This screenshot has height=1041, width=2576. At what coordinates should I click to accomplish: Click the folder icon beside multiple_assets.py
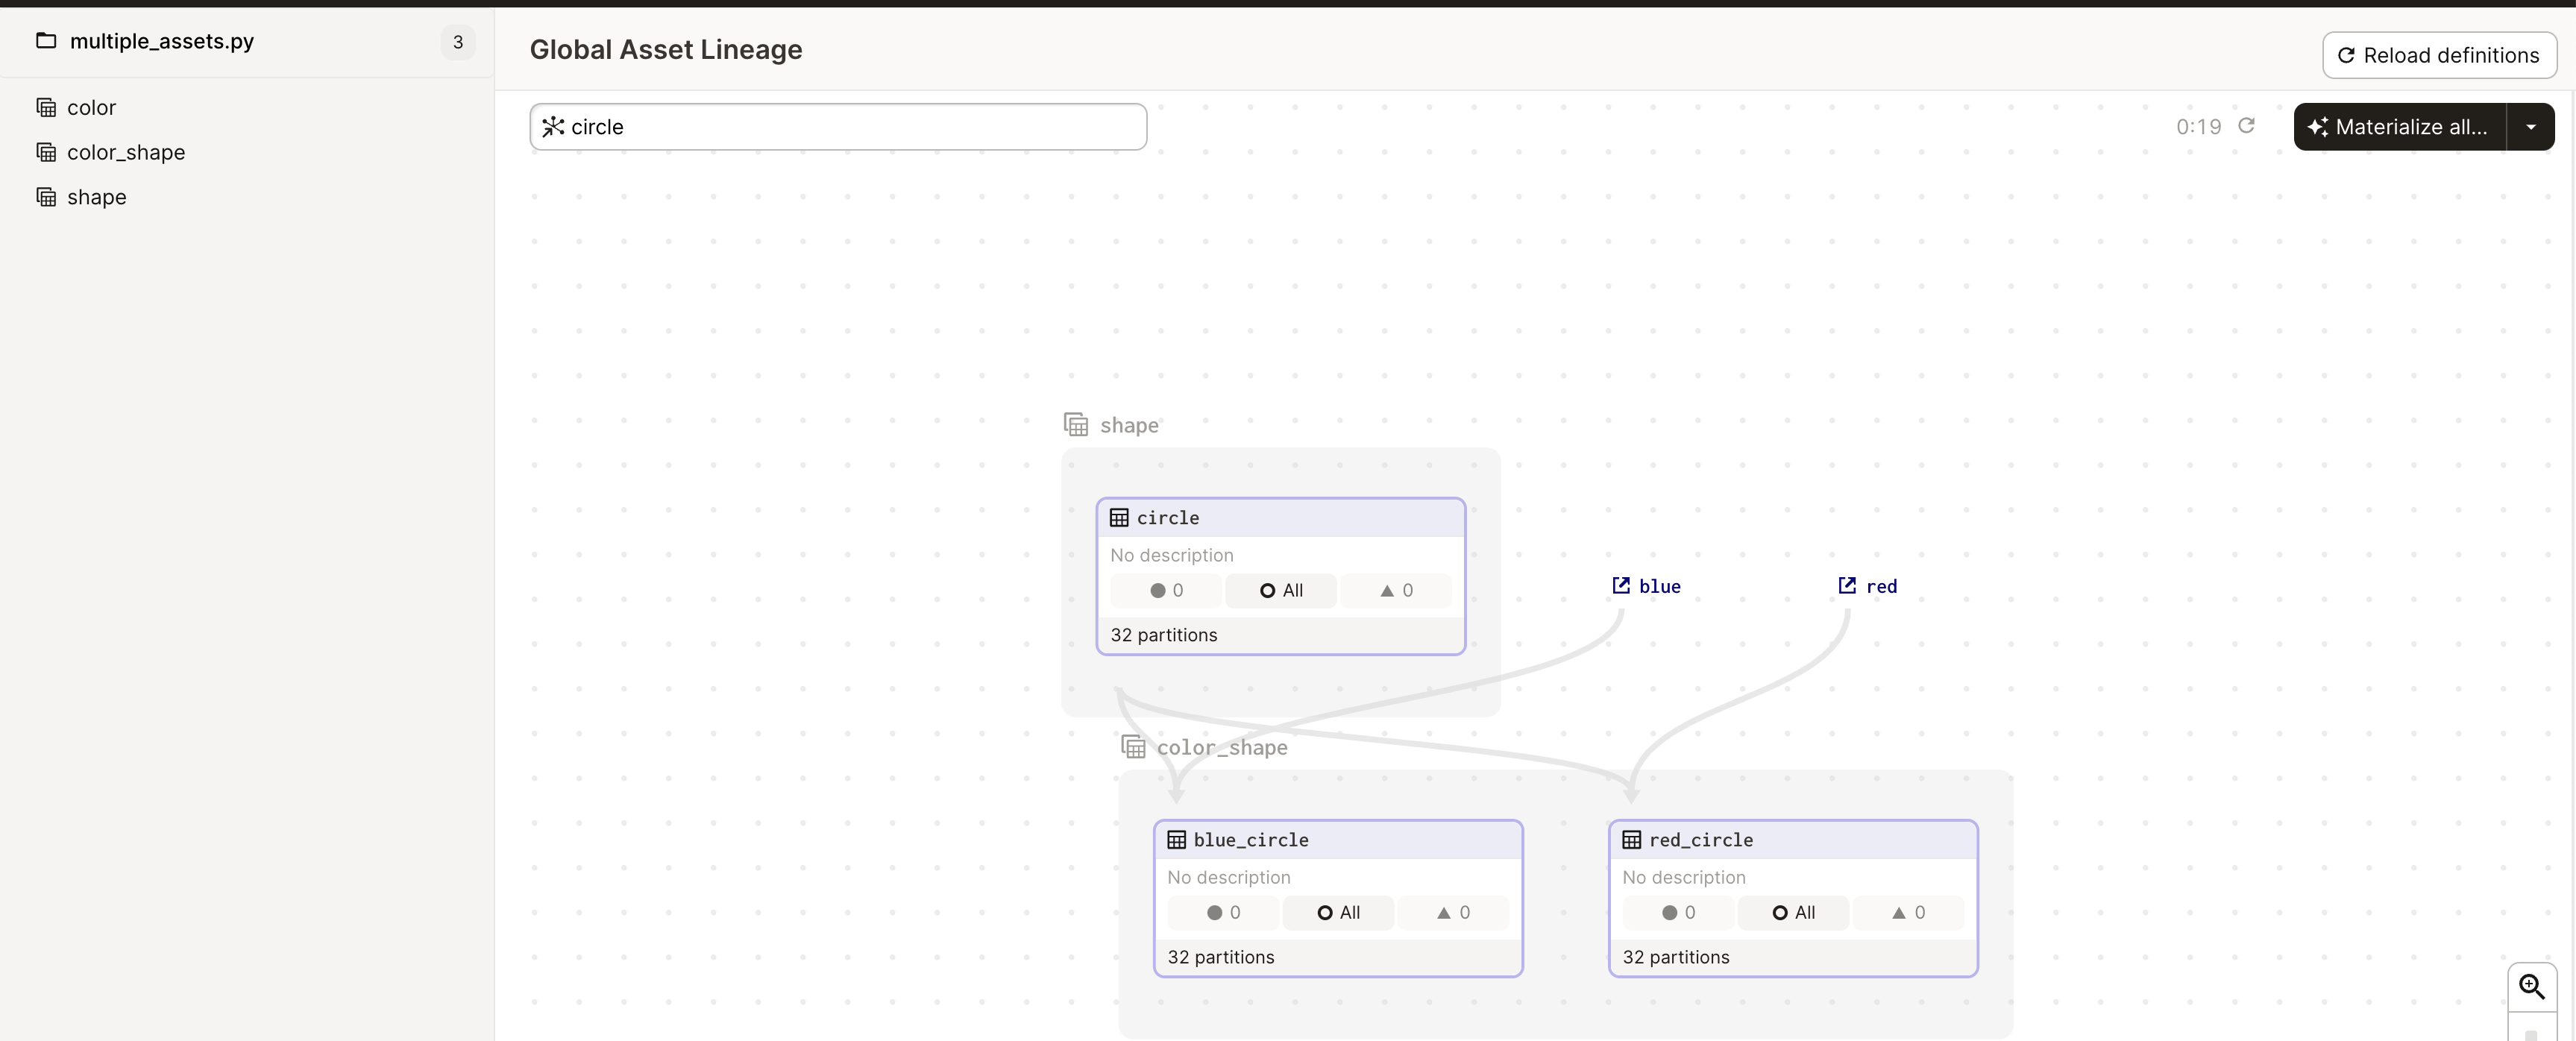(x=46, y=41)
